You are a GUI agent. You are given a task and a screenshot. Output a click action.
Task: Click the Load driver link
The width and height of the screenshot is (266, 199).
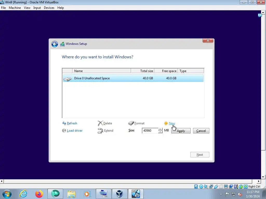click(x=75, y=131)
